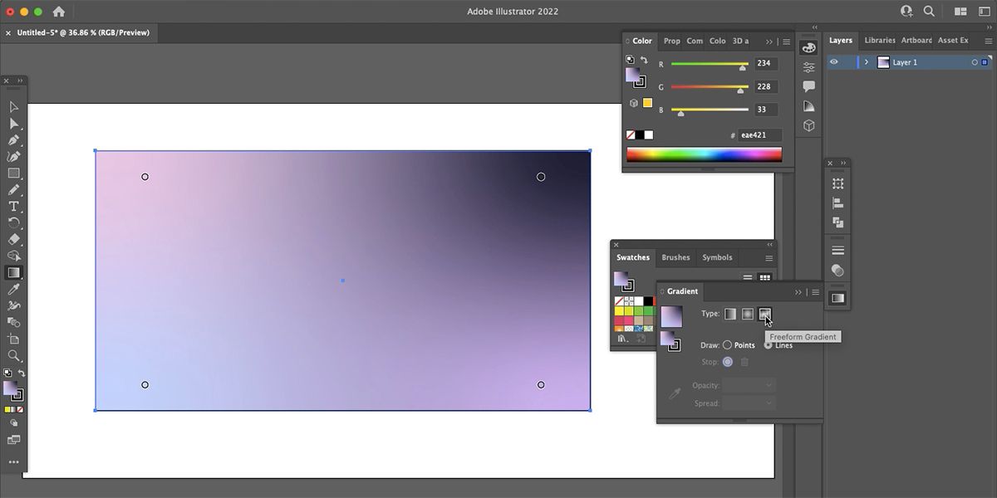Choose the Freeform Gradient type
997x498 pixels.
tap(764, 314)
